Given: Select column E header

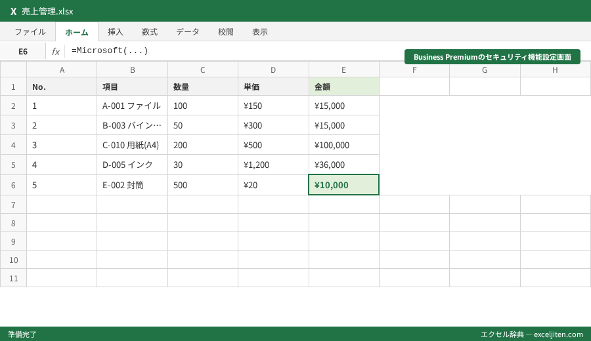Looking at the screenshot, I should pyautogui.click(x=343, y=70).
